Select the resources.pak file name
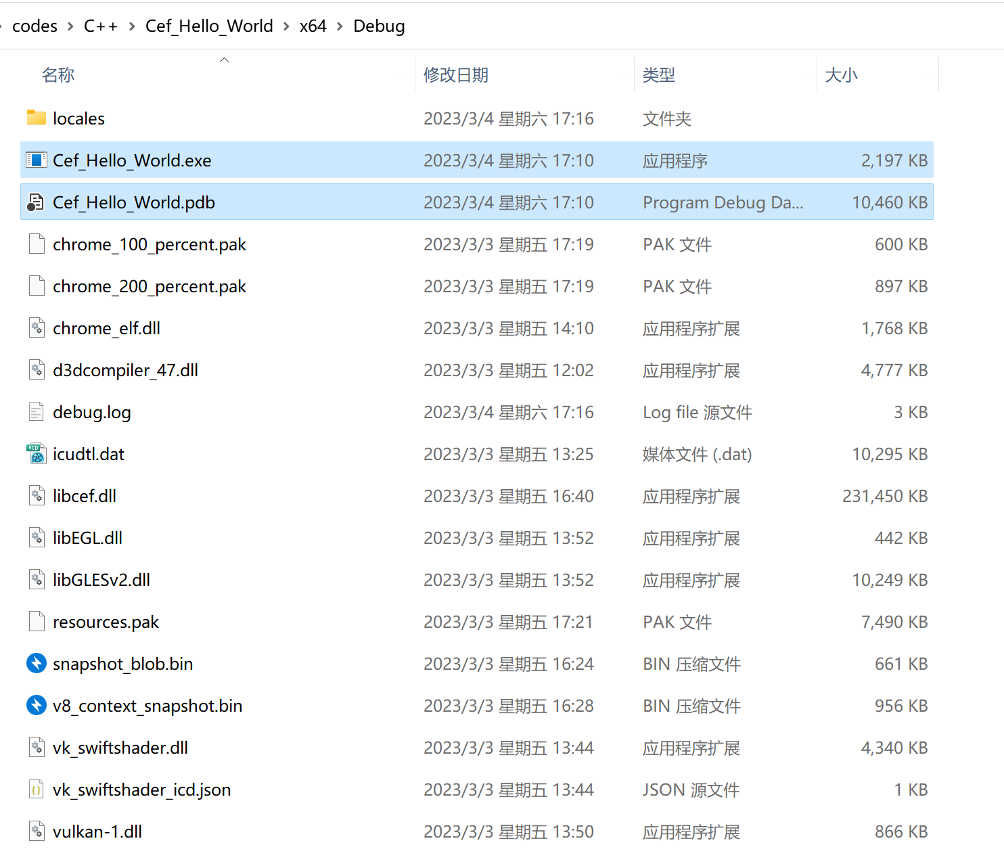 [x=106, y=622]
